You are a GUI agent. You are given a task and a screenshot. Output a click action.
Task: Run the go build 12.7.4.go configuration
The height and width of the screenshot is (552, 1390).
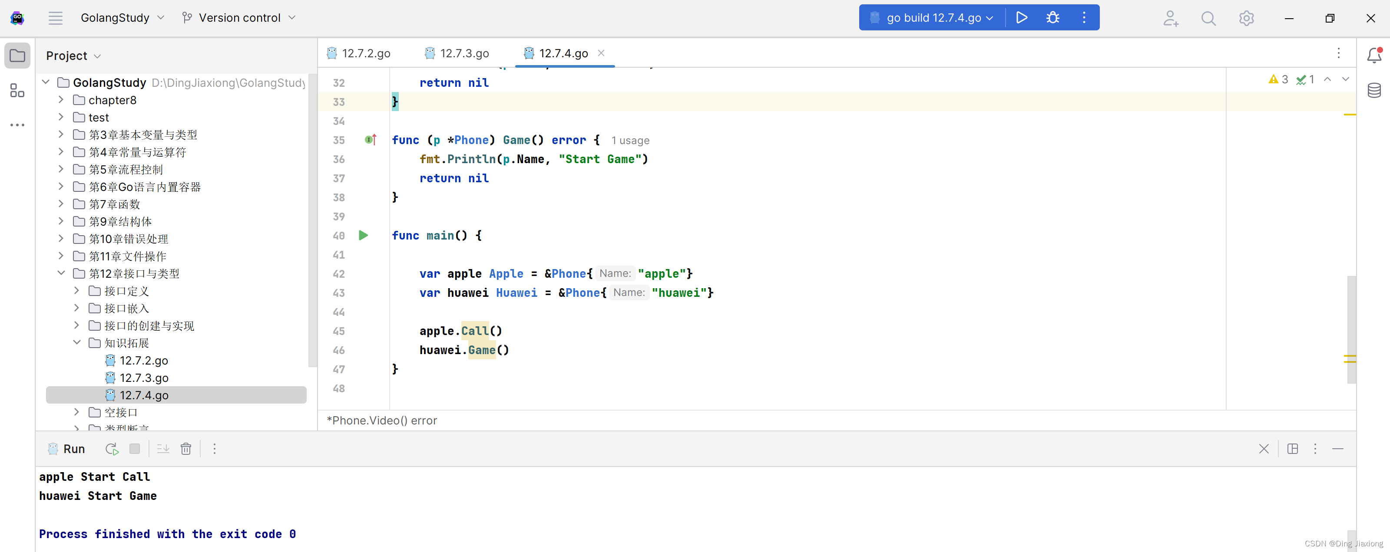(x=1021, y=18)
